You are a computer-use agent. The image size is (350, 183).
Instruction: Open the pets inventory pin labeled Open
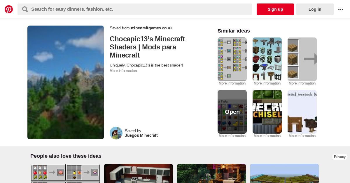coord(232,112)
